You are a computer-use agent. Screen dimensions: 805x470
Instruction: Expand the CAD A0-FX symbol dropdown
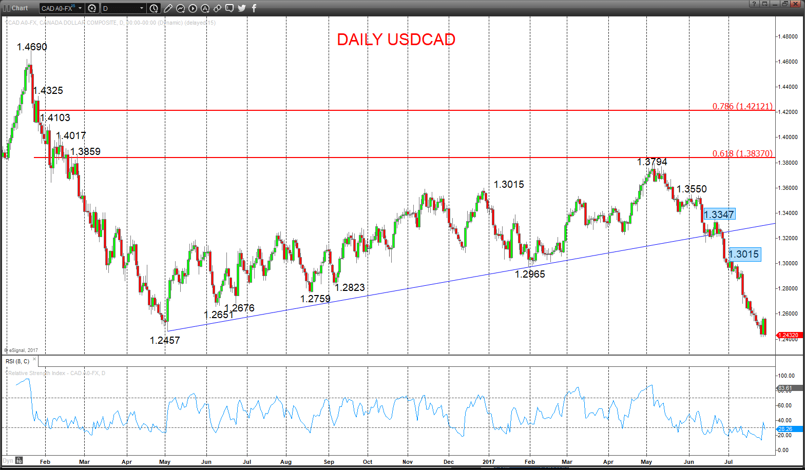click(80, 8)
